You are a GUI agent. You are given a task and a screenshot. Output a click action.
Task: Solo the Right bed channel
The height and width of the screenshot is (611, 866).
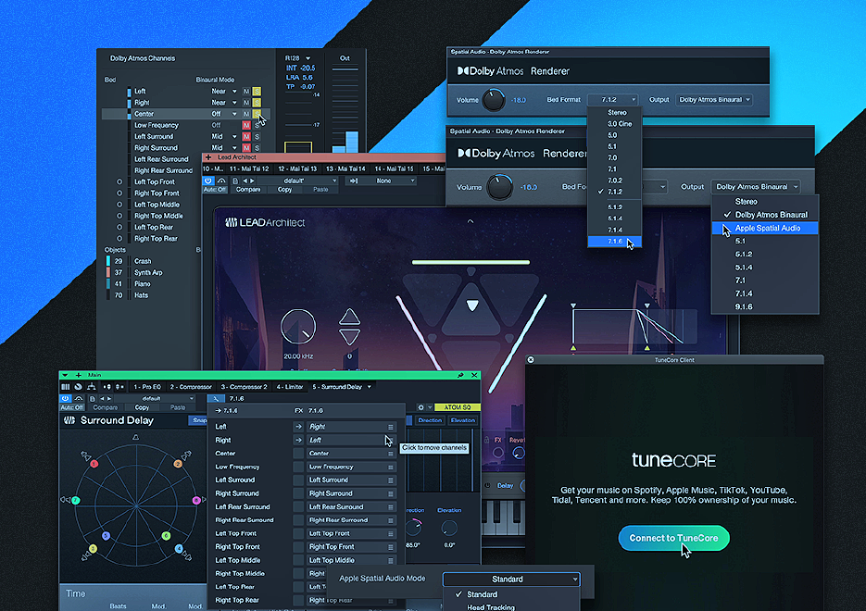coord(257,103)
